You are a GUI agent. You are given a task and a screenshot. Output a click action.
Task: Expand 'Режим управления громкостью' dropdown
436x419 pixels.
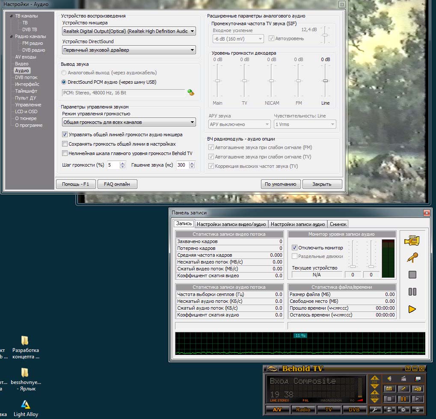click(128, 123)
